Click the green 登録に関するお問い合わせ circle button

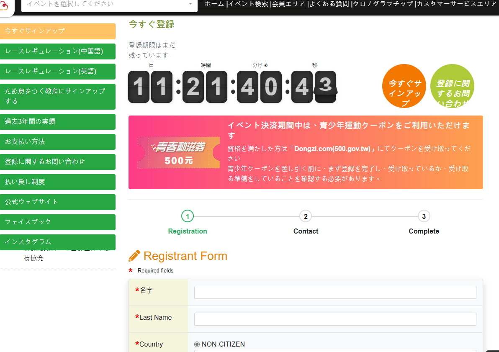coord(452,86)
